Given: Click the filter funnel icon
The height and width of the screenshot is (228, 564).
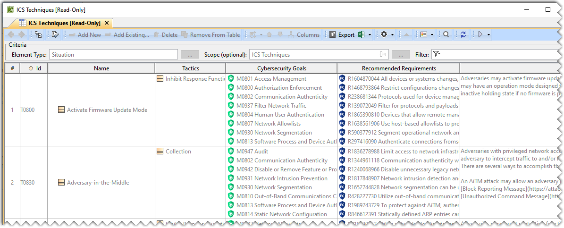Looking at the screenshot, I should coord(436,54).
